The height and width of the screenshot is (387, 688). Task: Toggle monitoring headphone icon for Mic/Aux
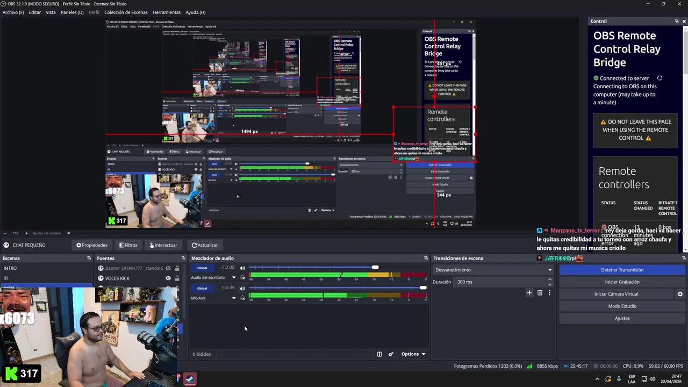coord(242,298)
